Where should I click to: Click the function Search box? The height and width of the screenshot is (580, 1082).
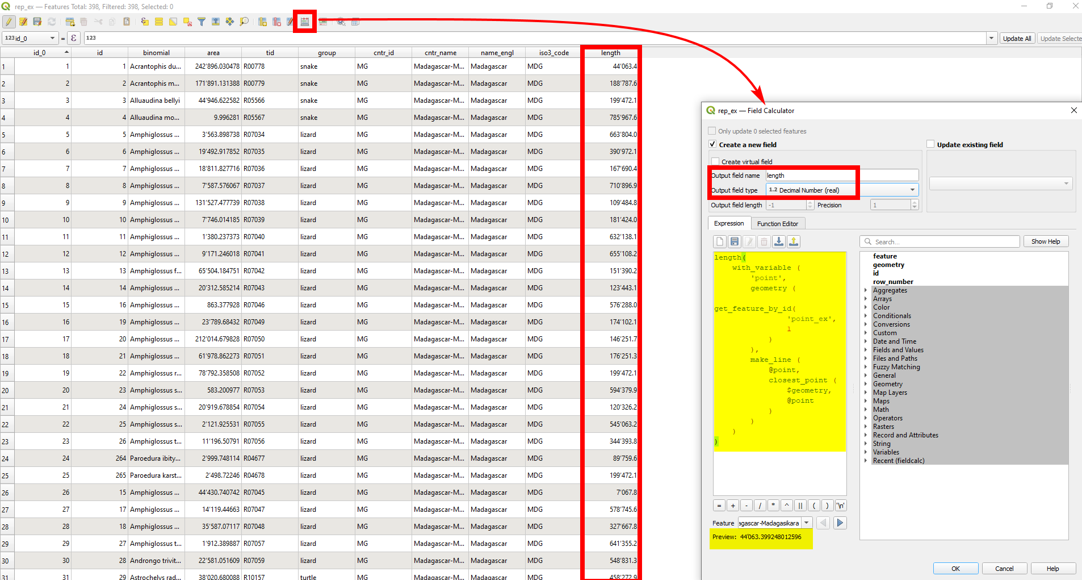pyautogui.click(x=940, y=241)
